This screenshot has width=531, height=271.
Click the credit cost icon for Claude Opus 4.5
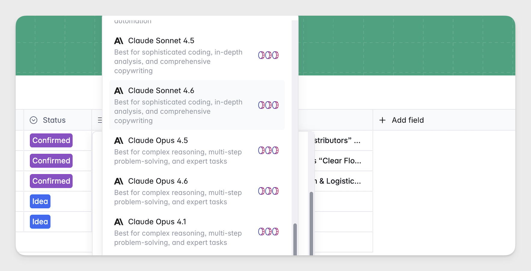pos(268,150)
